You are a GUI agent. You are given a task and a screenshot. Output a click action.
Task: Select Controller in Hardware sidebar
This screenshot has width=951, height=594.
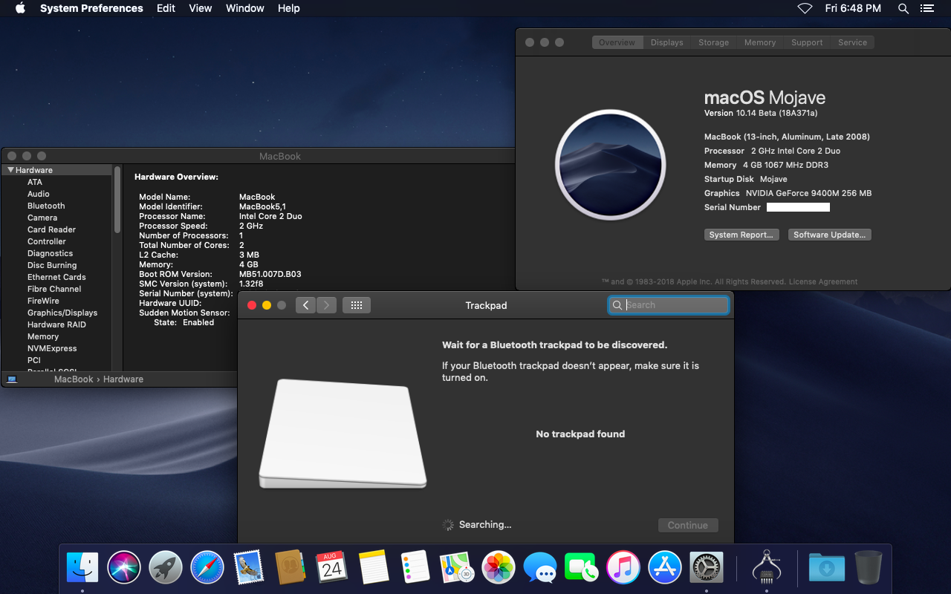[x=47, y=241]
